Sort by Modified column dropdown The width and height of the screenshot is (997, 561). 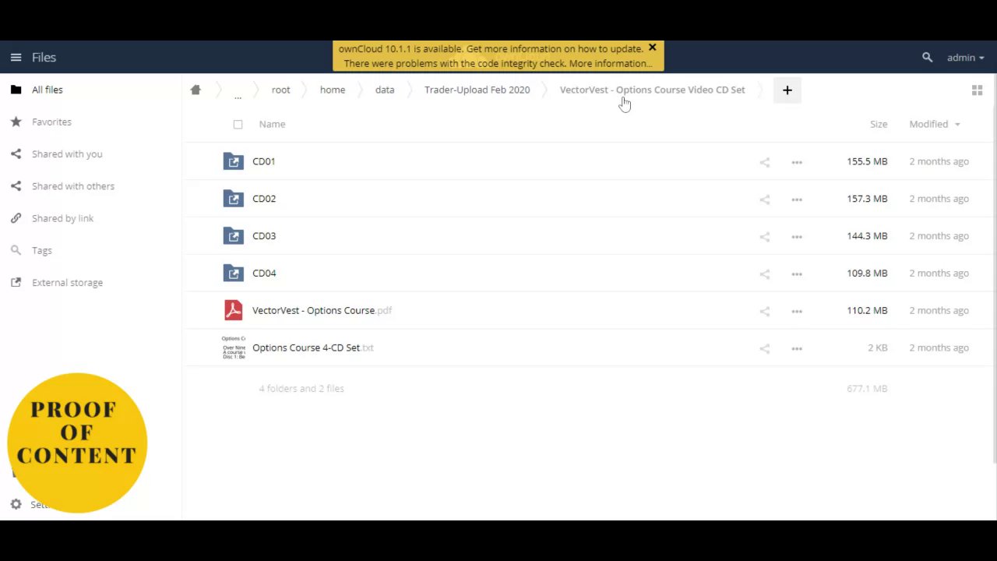934,124
